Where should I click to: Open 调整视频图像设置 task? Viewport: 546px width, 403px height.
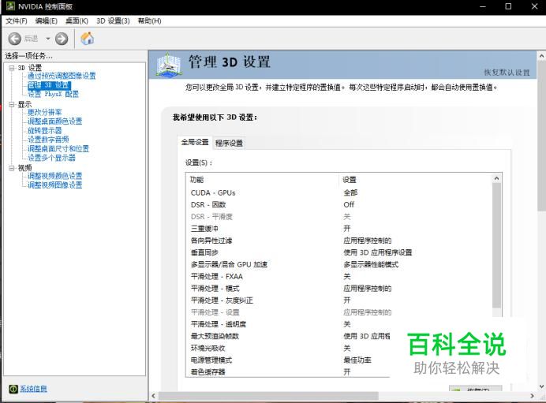(54, 185)
